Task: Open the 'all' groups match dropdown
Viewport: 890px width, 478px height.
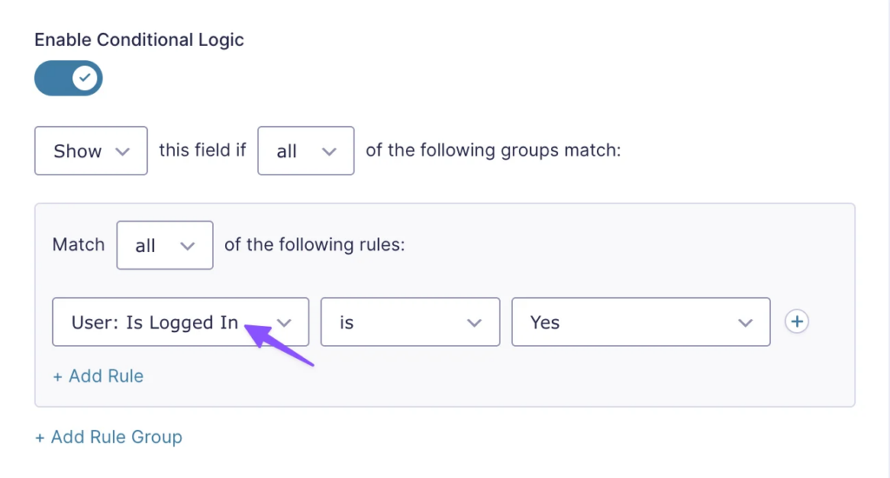Action: pyautogui.click(x=306, y=150)
